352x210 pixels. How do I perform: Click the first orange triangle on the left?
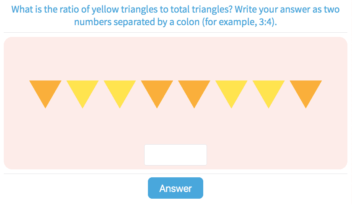(x=46, y=91)
